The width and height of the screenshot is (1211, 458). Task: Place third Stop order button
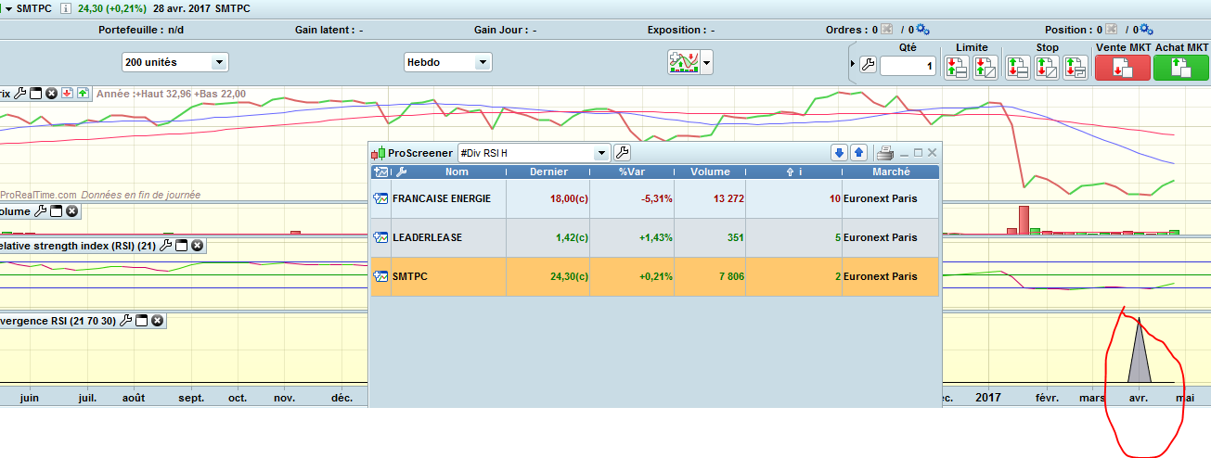coord(1076,67)
